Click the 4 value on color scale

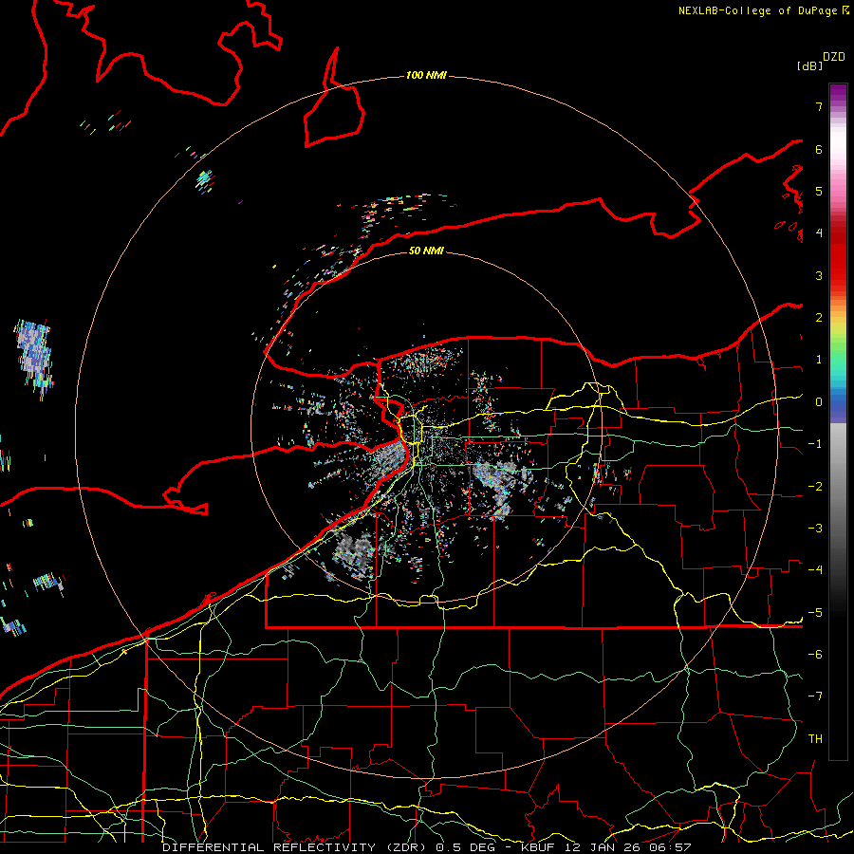819,233
